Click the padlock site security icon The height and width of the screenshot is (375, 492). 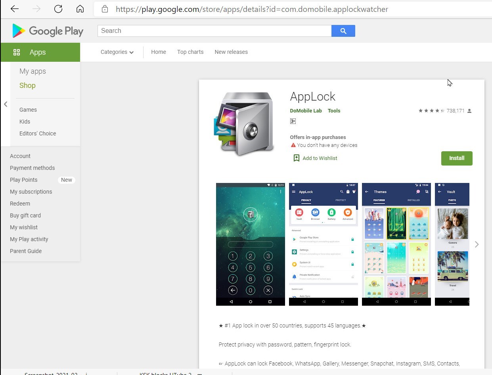(105, 9)
